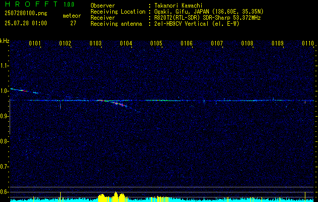This screenshot has height=202, width=318.
Task: Click time marker 0107
Action: pyautogui.click(x=217, y=43)
